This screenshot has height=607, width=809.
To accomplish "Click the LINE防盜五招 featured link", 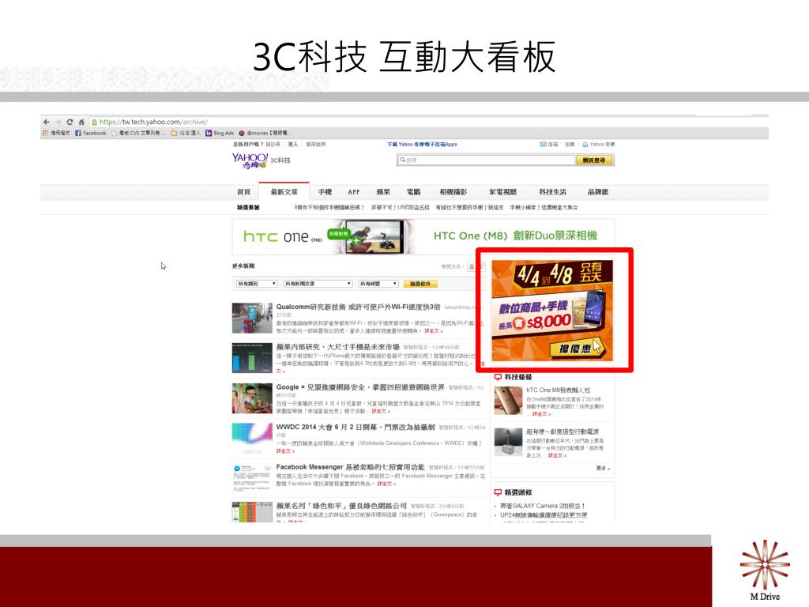I will pyautogui.click(x=400, y=208).
